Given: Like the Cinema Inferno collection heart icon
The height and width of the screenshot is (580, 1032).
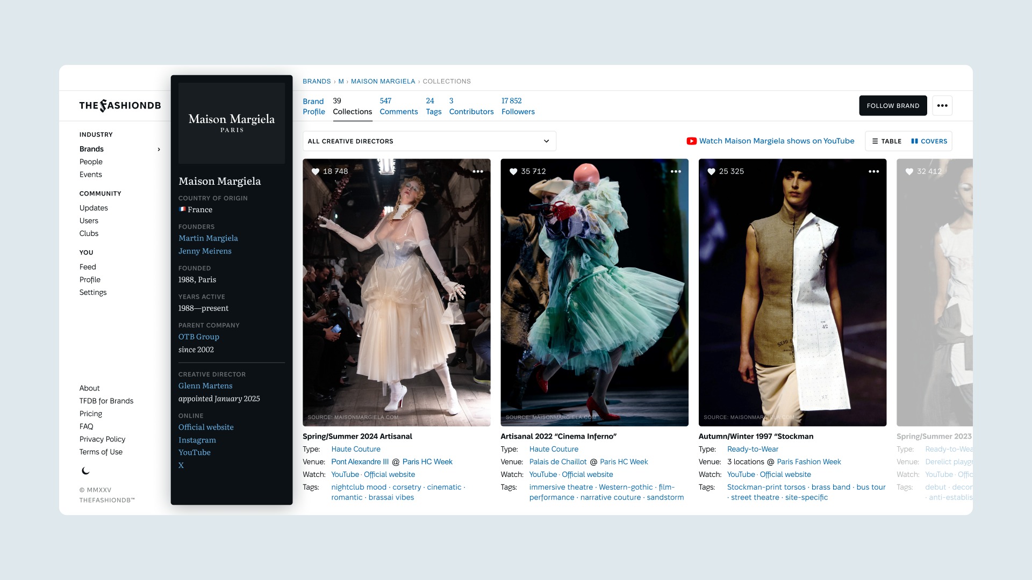Looking at the screenshot, I should 513,171.
